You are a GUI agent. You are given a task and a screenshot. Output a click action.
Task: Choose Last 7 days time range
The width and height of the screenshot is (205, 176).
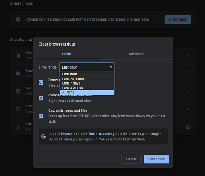[x=87, y=83]
